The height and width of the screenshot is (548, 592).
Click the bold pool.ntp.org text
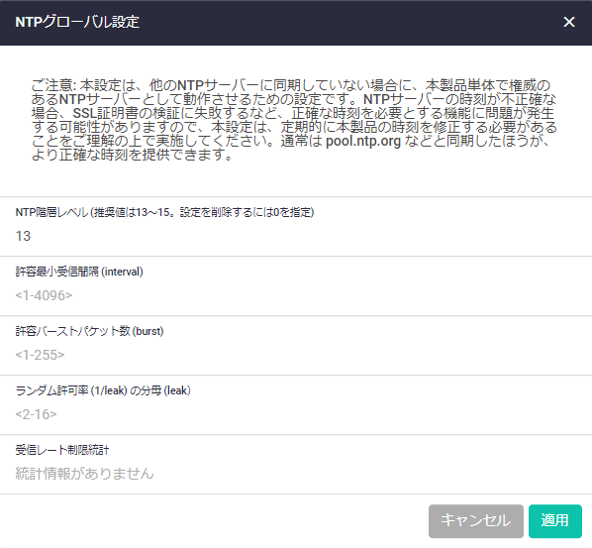click(363, 141)
